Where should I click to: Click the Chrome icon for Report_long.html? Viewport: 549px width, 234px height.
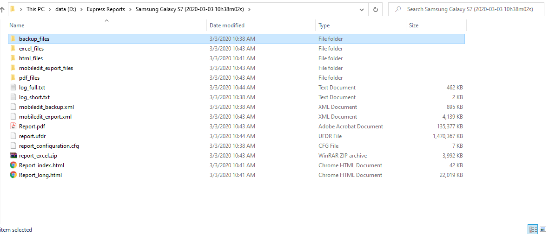[x=13, y=175]
